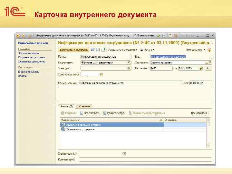Switch to the Файлы (2) tab

67,106
